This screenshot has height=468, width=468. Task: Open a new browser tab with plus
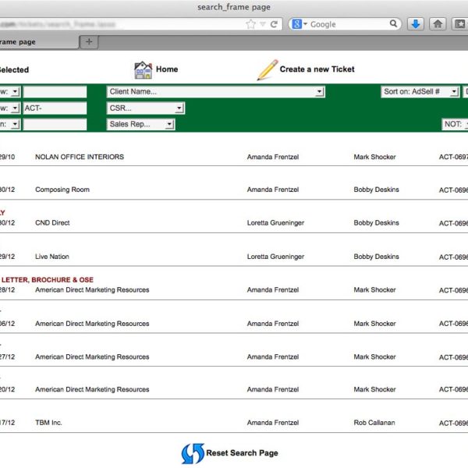90,41
